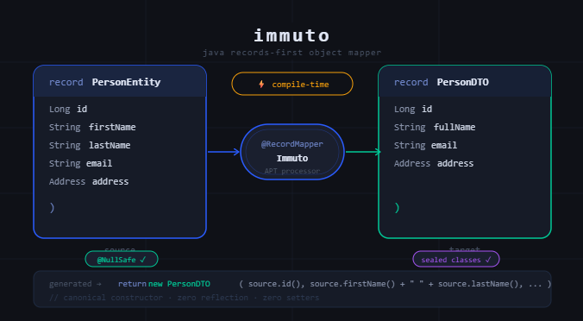
Task: Click the closing parenthesis in the PersonDTO card
Action: click(x=397, y=208)
